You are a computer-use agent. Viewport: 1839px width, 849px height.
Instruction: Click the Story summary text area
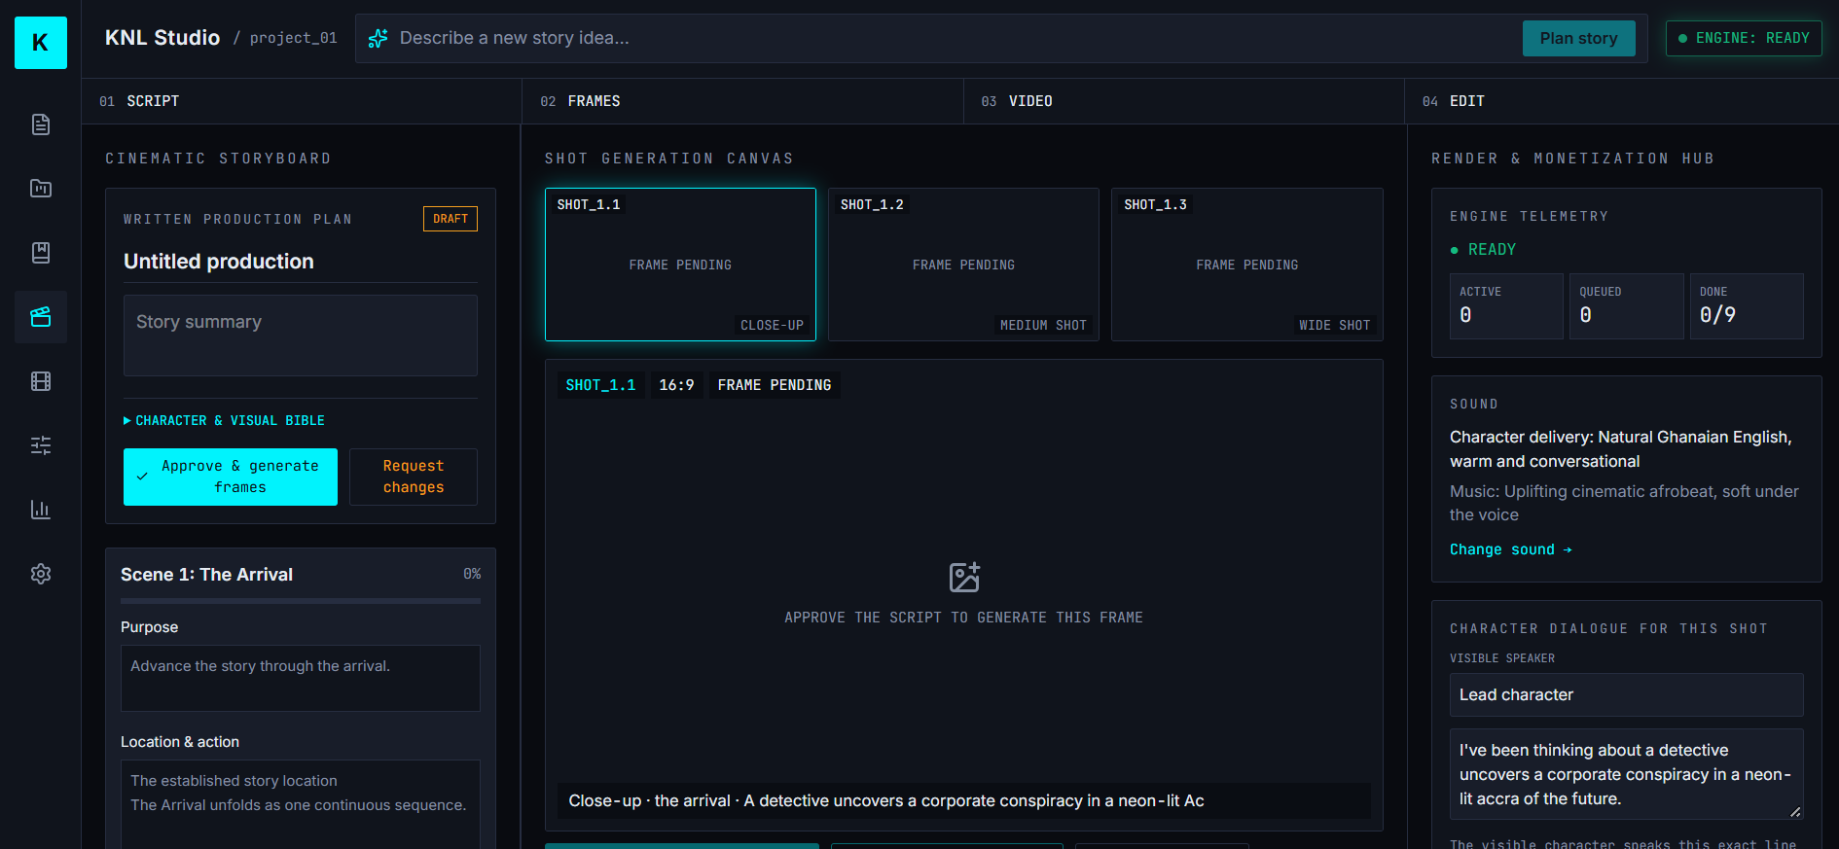(x=301, y=336)
